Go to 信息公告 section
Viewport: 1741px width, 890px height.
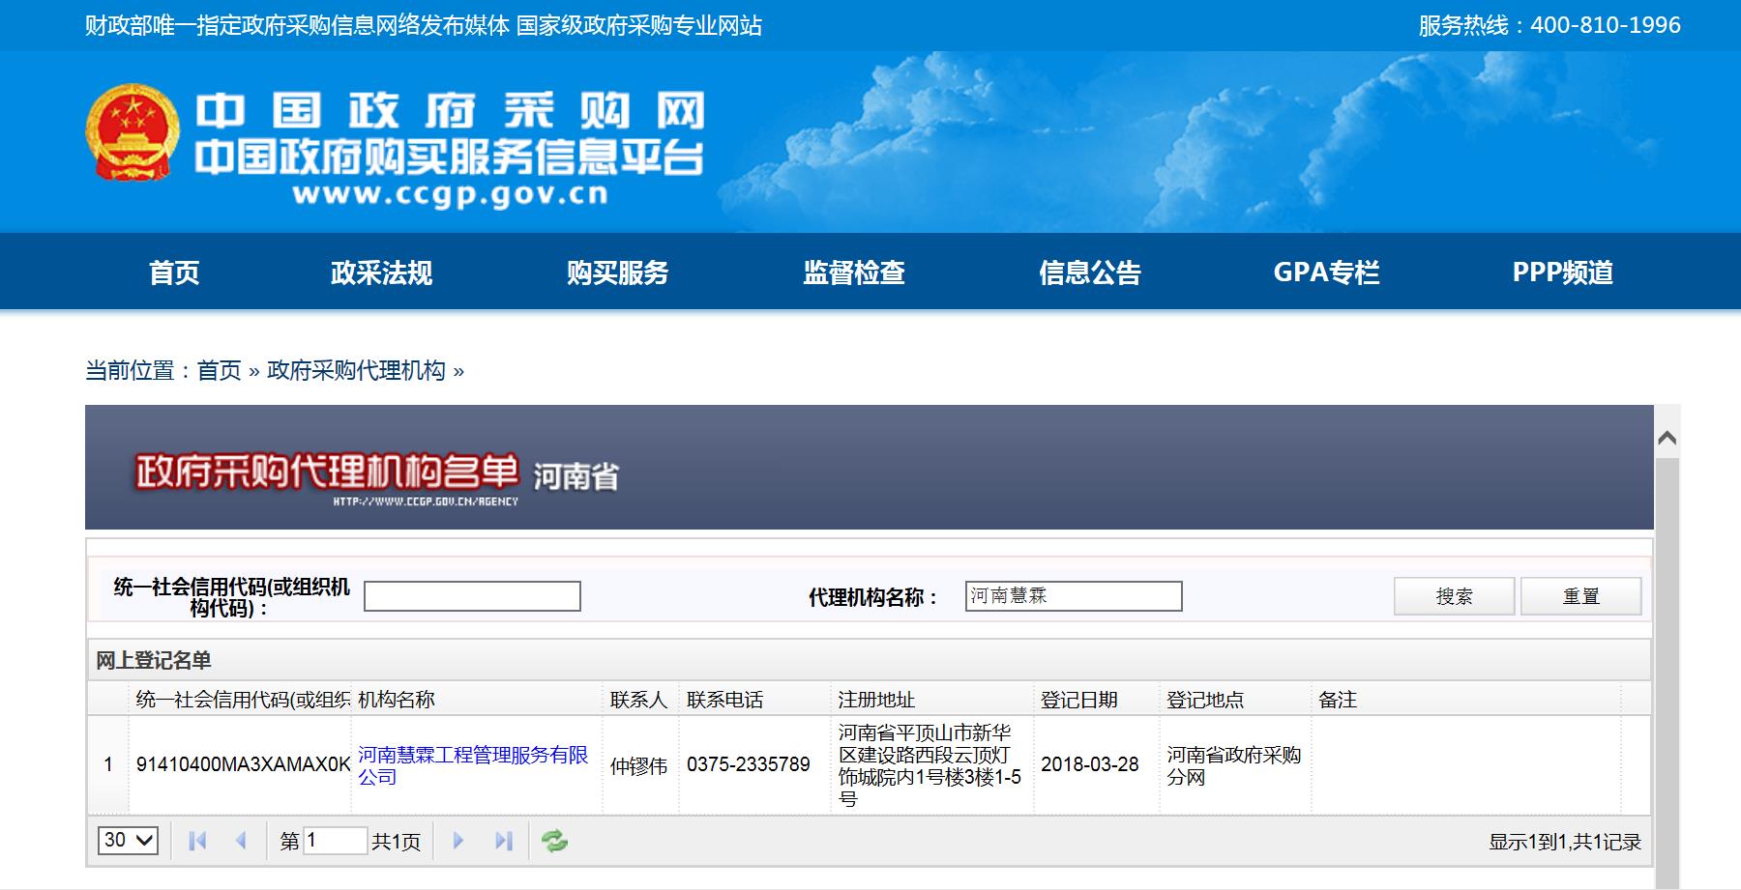(x=1089, y=273)
